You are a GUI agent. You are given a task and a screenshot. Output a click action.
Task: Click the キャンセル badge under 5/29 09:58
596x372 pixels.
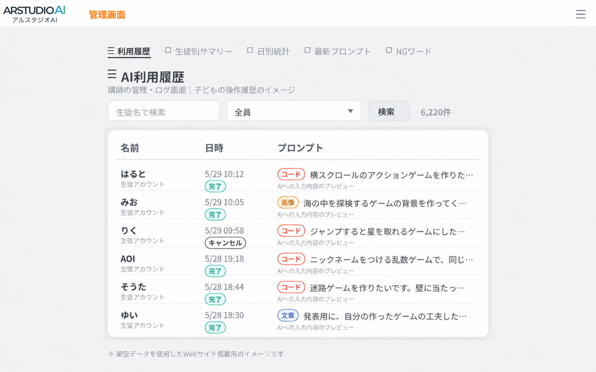(x=225, y=243)
